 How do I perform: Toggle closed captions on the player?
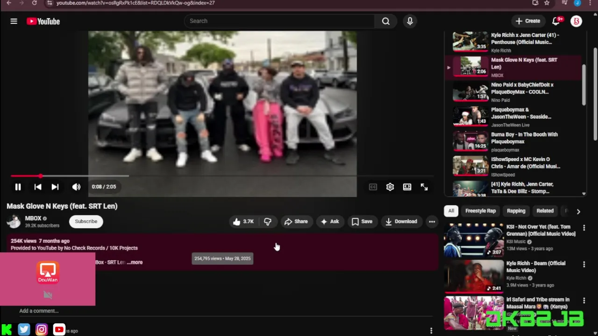(x=373, y=187)
